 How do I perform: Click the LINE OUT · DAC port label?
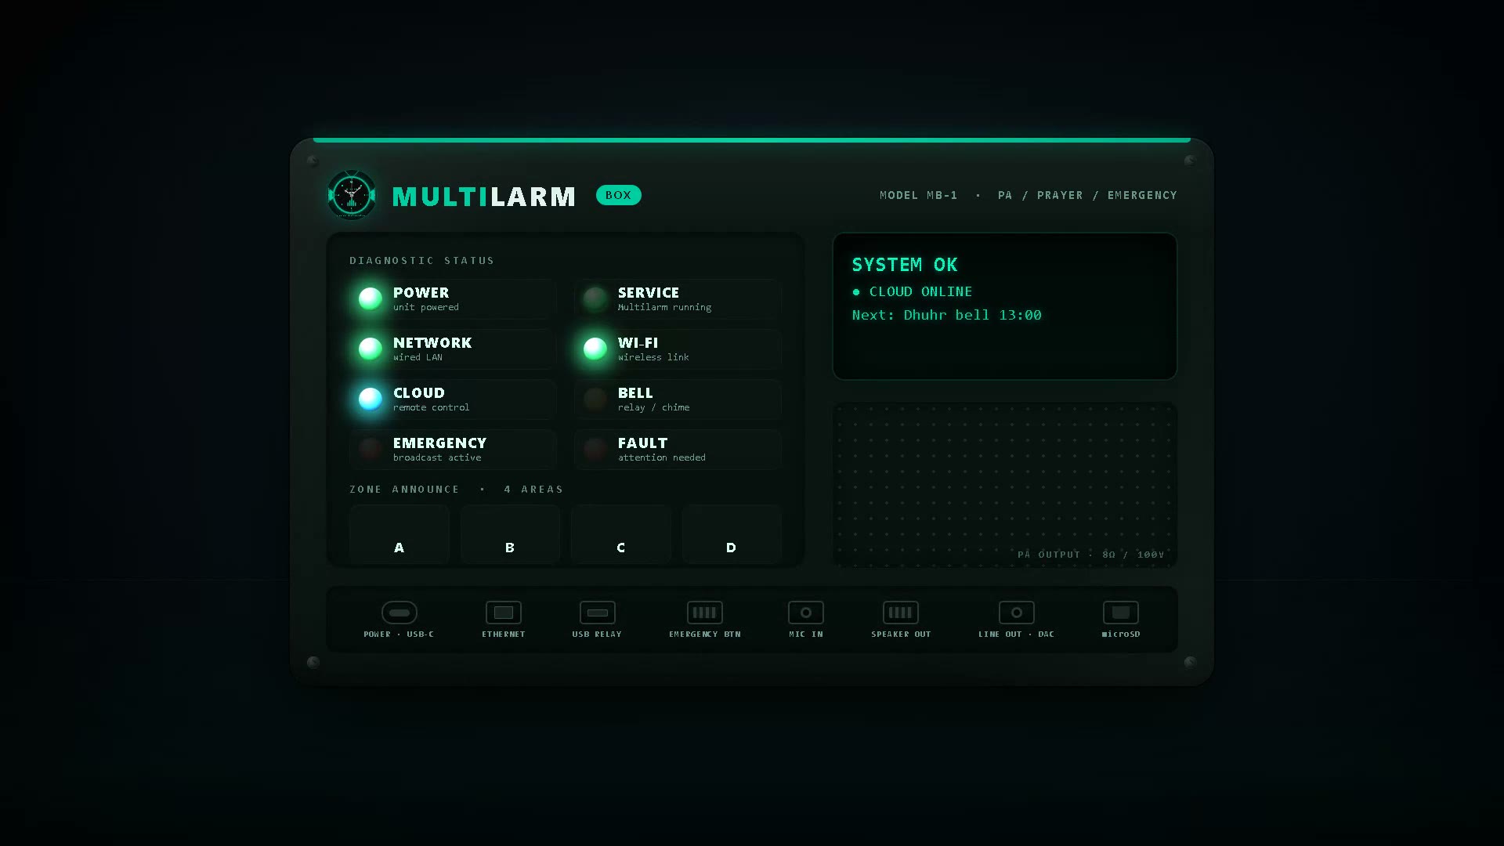click(x=1017, y=634)
